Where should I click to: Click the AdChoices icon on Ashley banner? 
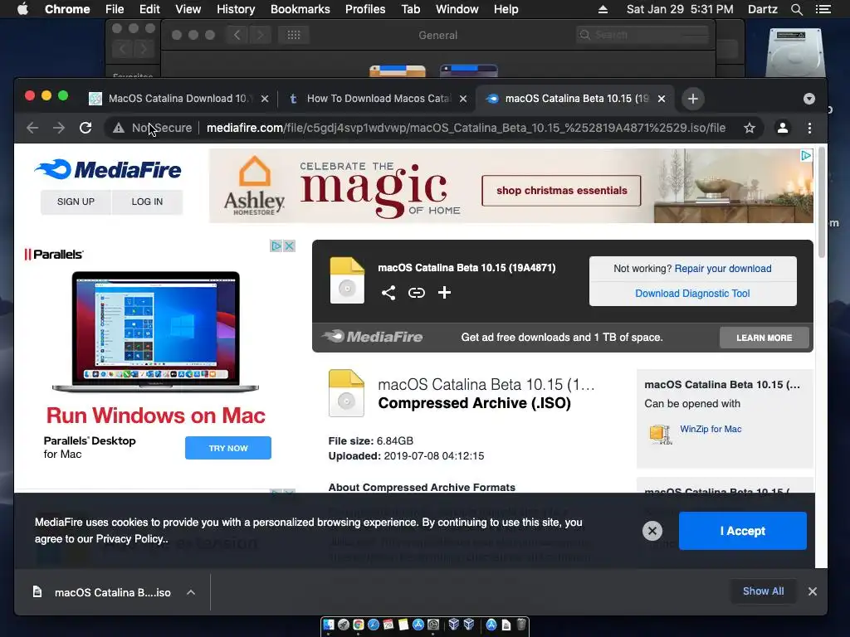(x=806, y=155)
